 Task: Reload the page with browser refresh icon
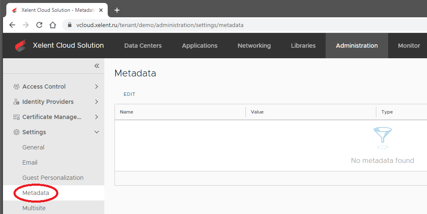coord(39,25)
